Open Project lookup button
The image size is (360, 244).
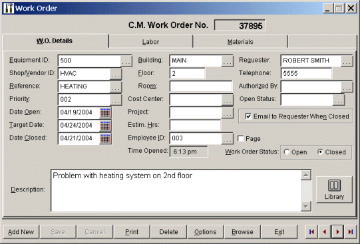pos(228,112)
